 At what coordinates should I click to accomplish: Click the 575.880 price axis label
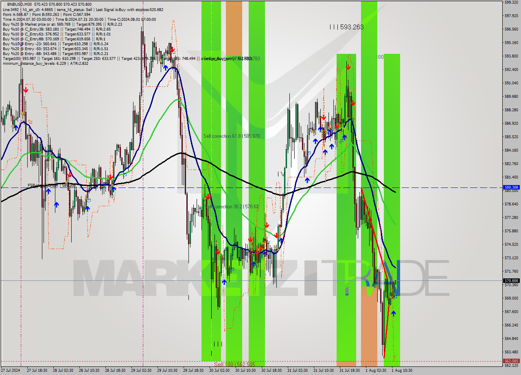(x=511, y=231)
